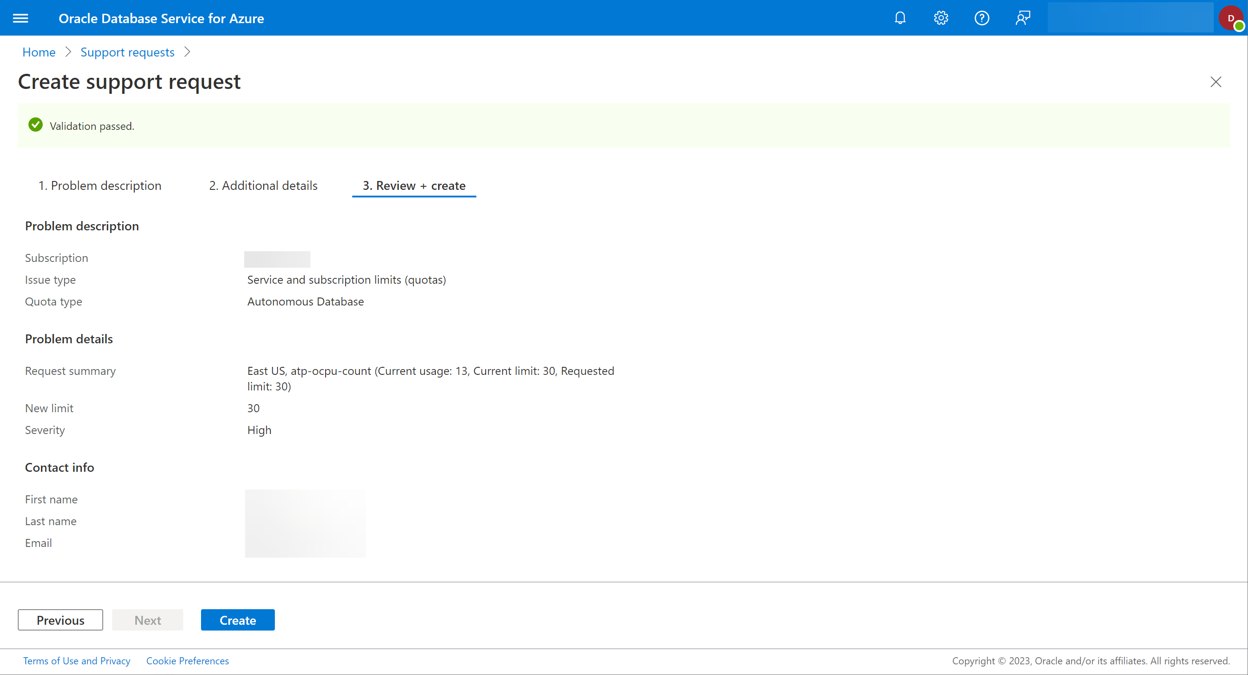
Task: Go to Home breadcrumb
Action: point(39,52)
